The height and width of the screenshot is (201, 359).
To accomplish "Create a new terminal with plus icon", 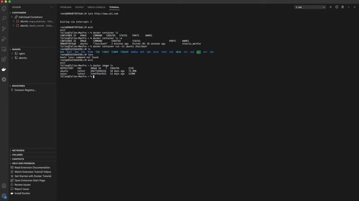I will (330, 7).
